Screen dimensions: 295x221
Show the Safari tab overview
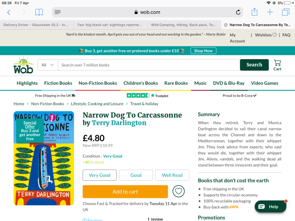[x=286, y=12]
